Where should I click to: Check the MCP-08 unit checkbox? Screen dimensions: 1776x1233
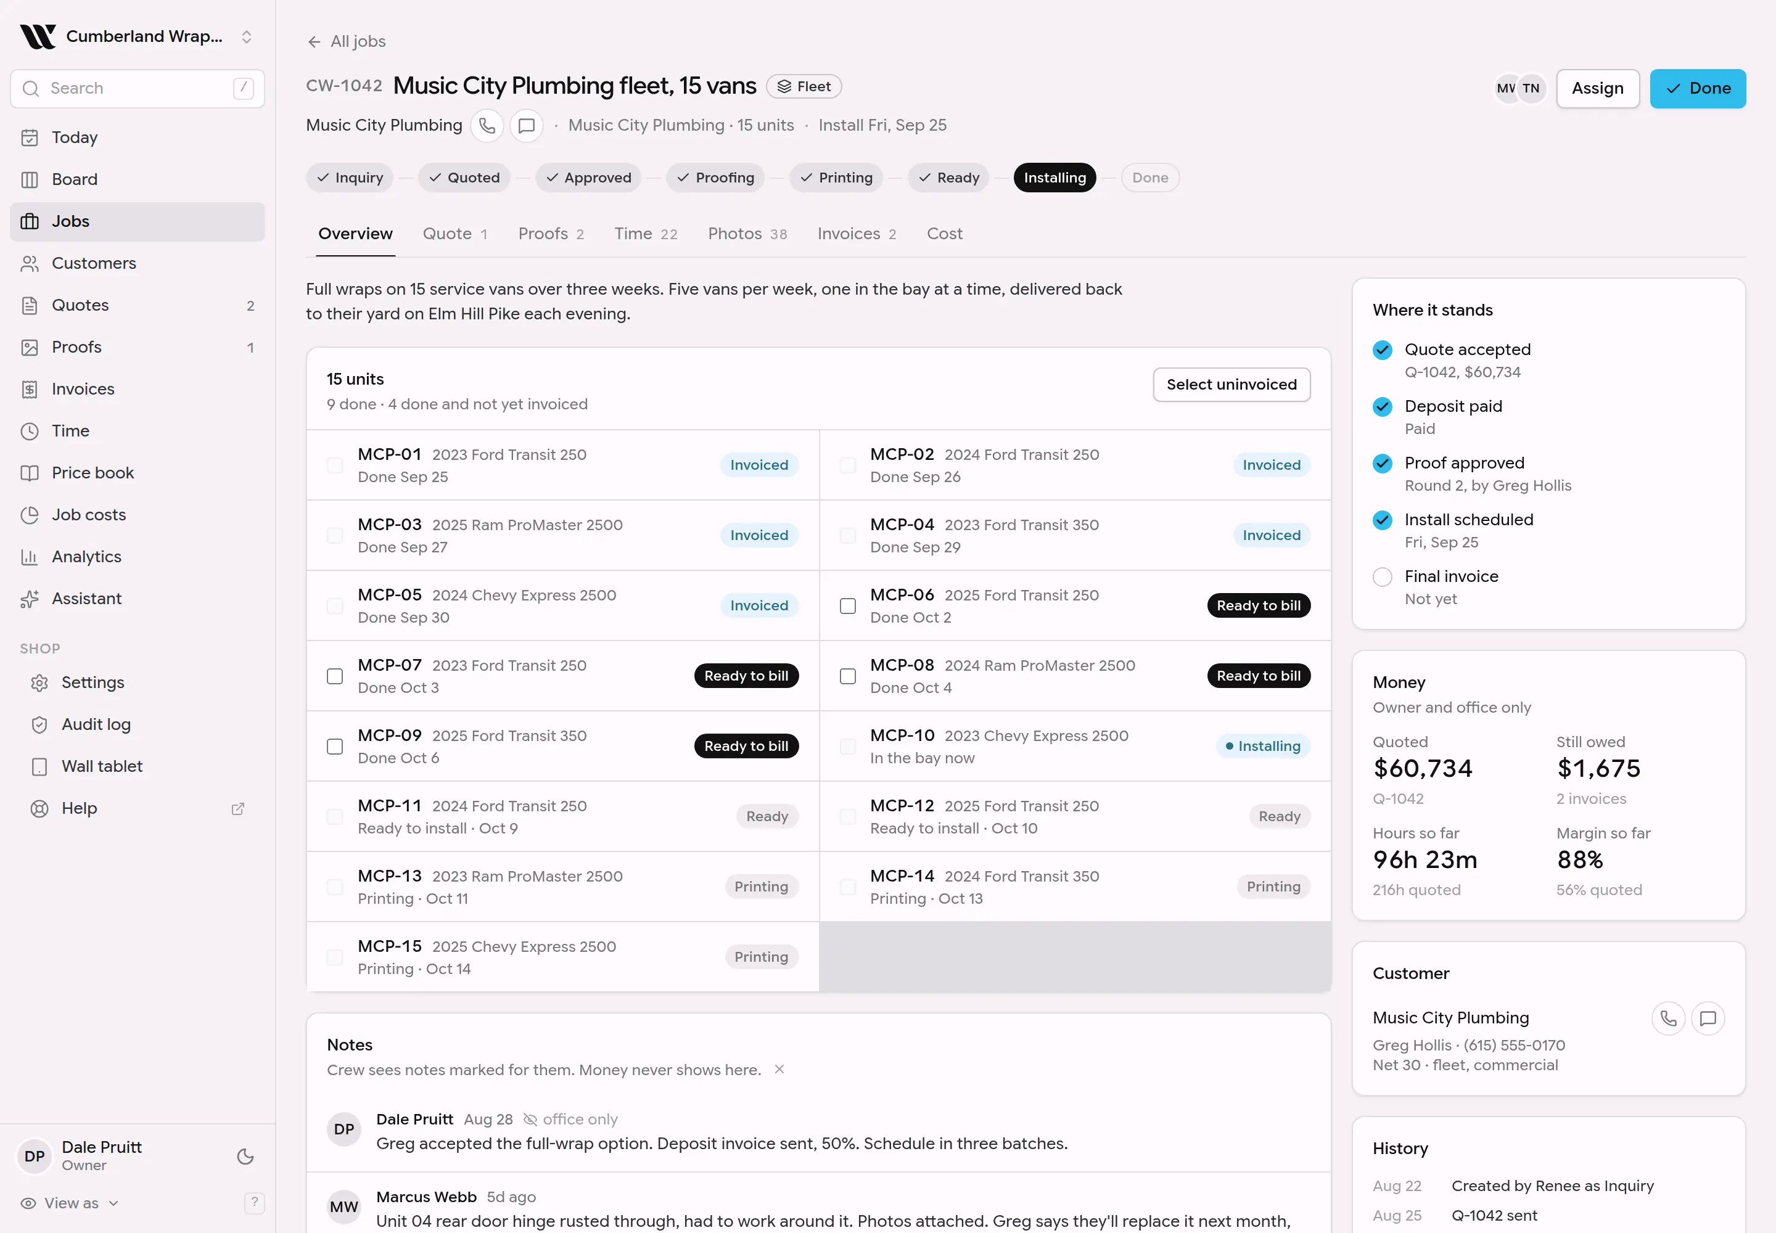pyautogui.click(x=848, y=676)
